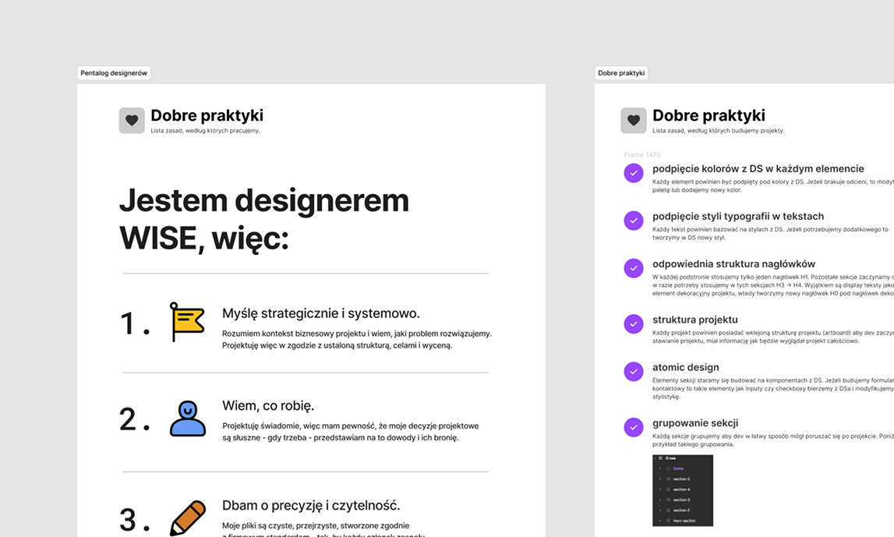Viewport: 894px width, 537px height.
Task: Select heading 'Jestem designerem WISE, więc:'
Action: pyautogui.click(x=264, y=219)
